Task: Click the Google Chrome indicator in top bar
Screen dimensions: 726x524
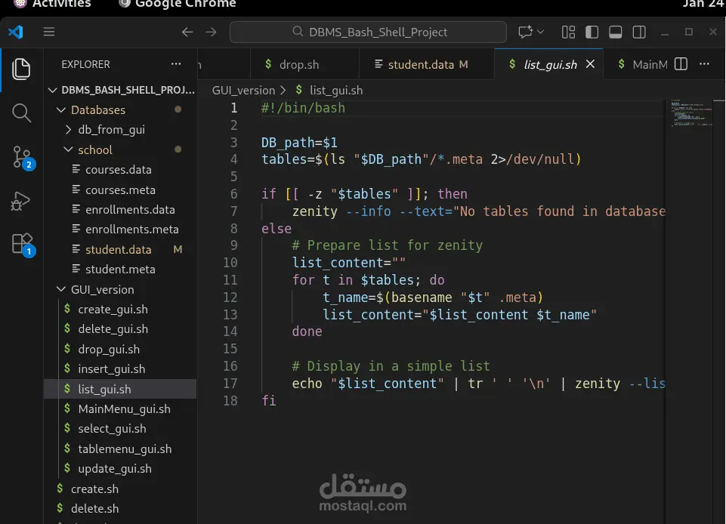Action: point(176,5)
